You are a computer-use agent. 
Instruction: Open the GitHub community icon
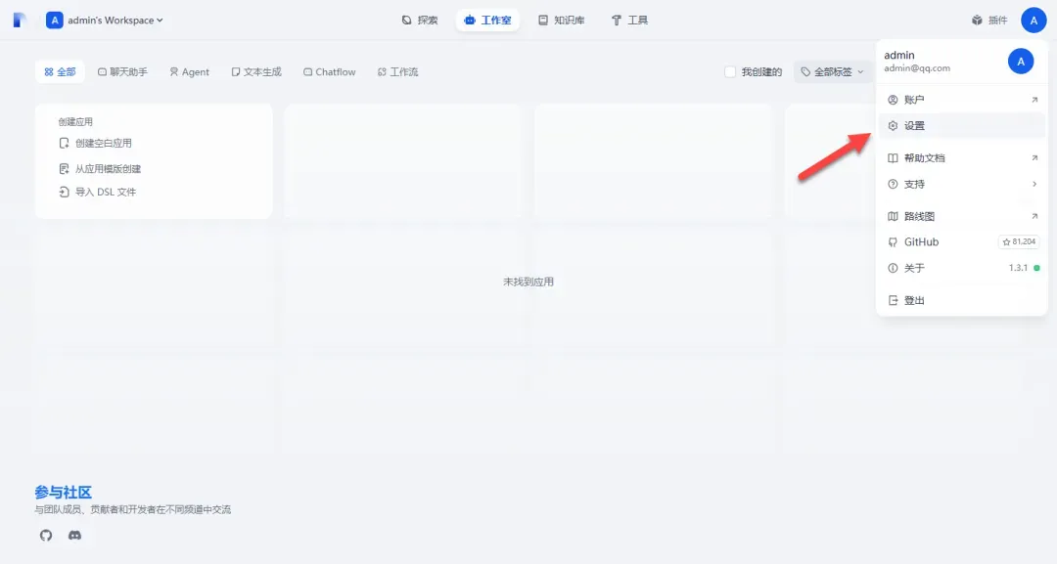pos(46,536)
